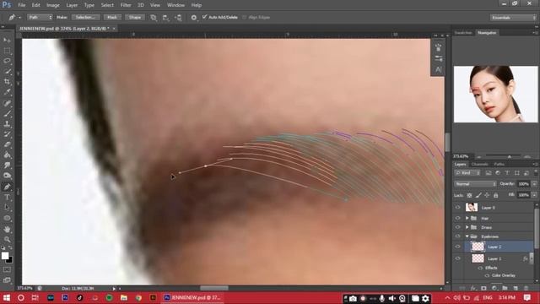540x304 pixels.
Task: Open pen tool gear settings
Action: click(194, 17)
